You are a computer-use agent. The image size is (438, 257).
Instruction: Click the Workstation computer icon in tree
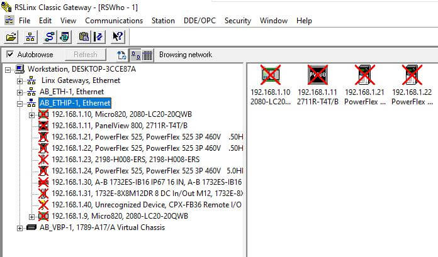(x=20, y=69)
